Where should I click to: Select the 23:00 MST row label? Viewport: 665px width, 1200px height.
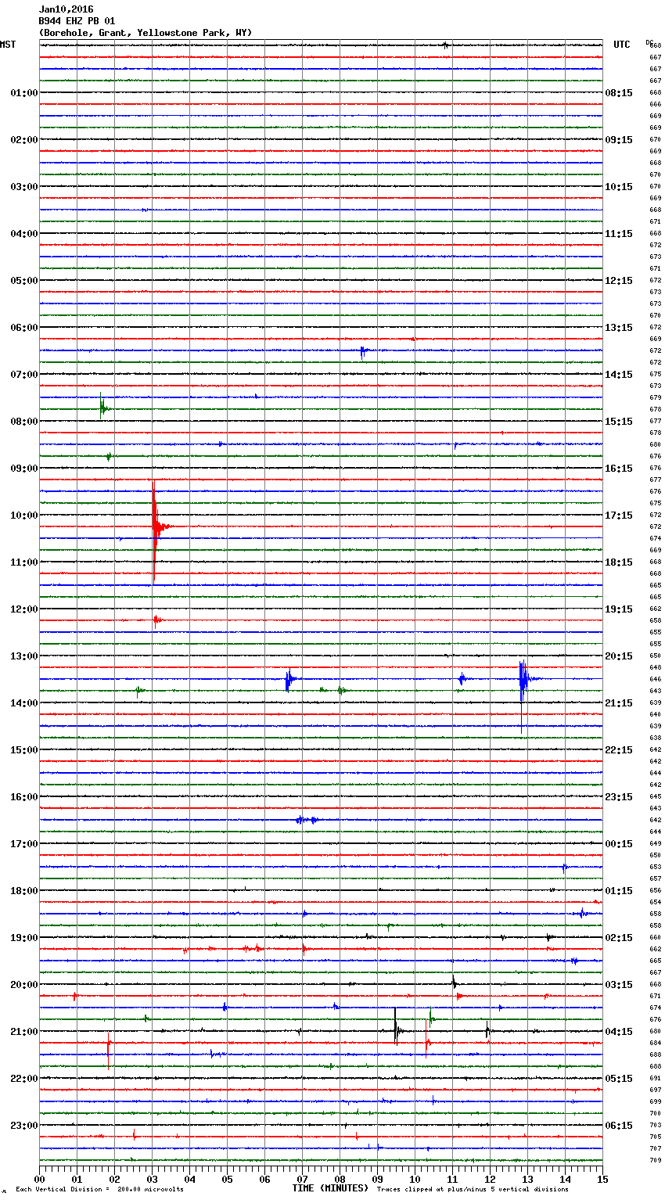point(23,1126)
